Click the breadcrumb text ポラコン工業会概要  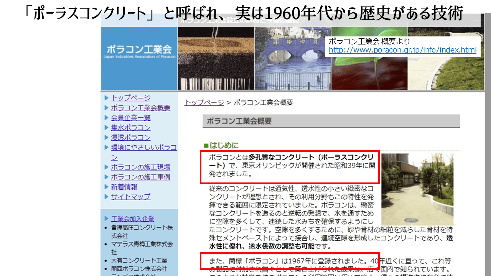coord(263,102)
